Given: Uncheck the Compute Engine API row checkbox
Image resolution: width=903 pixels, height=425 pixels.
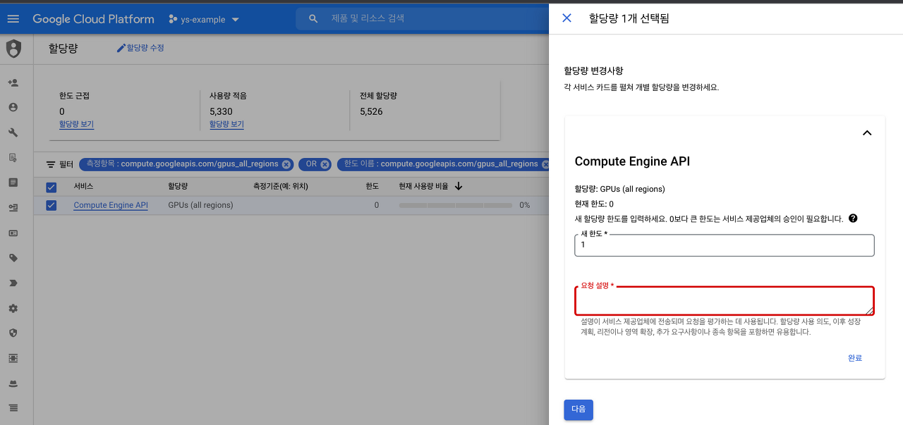Looking at the screenshot, I should [51, 205].
